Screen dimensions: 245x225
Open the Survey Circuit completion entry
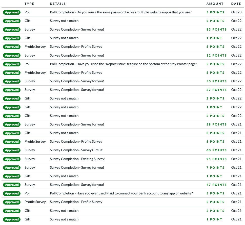tap(76, 150)
